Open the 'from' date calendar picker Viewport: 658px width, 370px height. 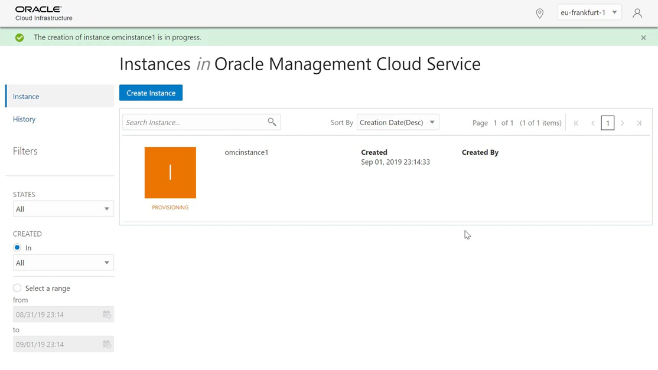(x=106, y=315)
